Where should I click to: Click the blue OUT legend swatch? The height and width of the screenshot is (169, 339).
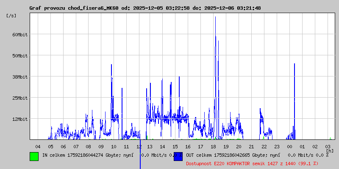pyautogui.click(x=178, y=156)
